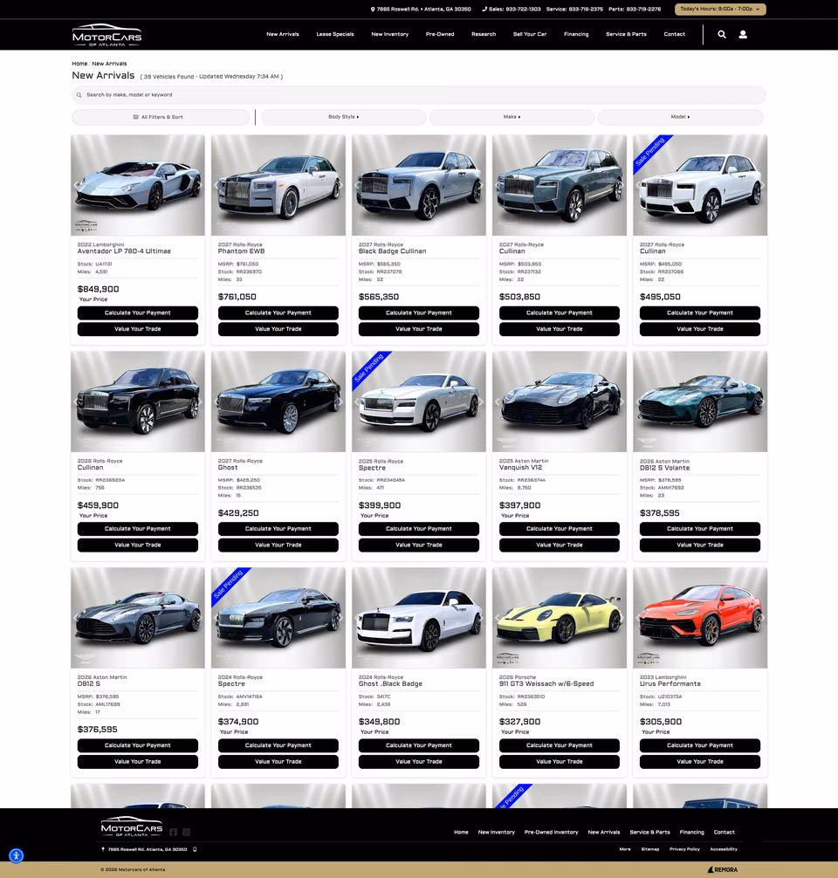
Task: Value your trade for Urus Performante
Action: coord(700,762)
